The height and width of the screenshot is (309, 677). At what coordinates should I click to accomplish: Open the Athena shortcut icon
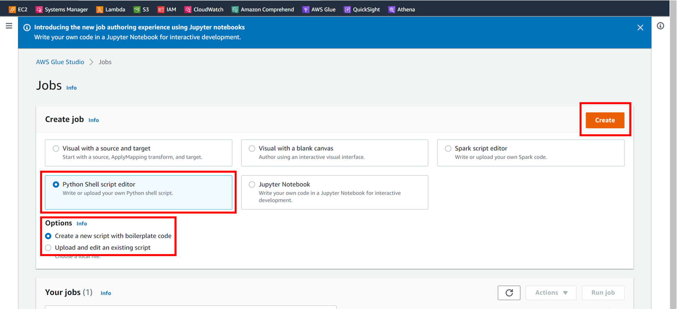pyautogui.click(x=391, y=9)
